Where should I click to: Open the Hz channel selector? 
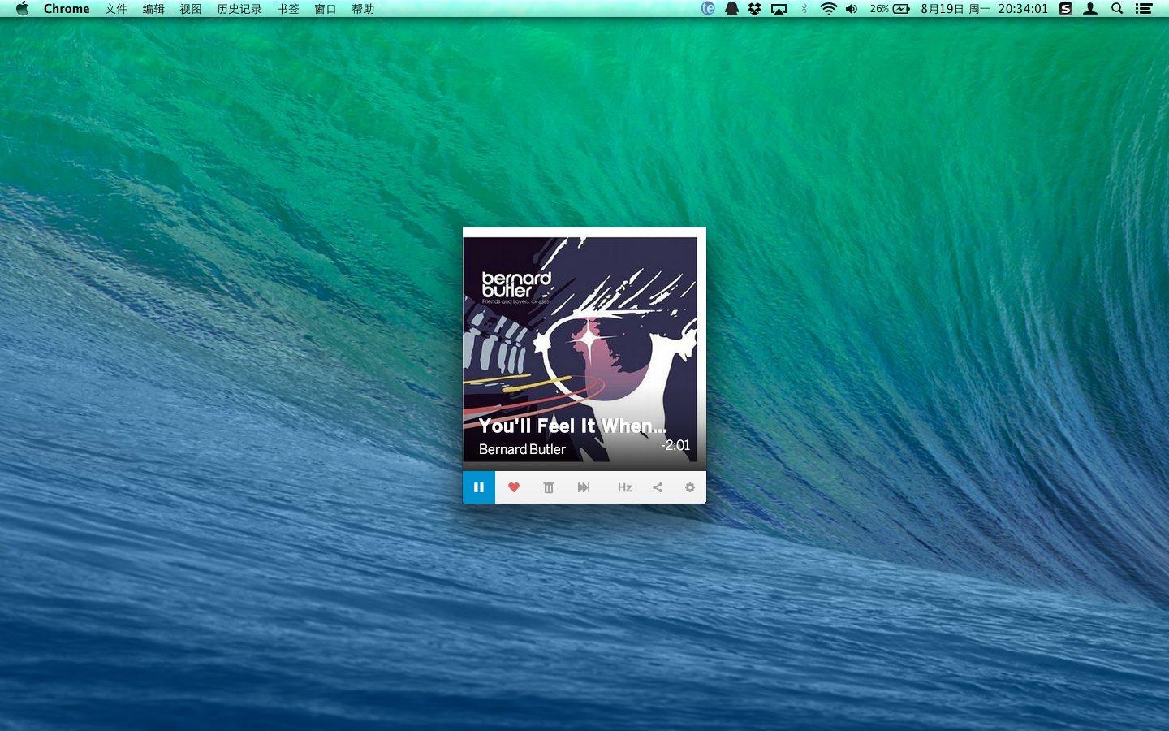pyautogui.click(x=624, y=487)
